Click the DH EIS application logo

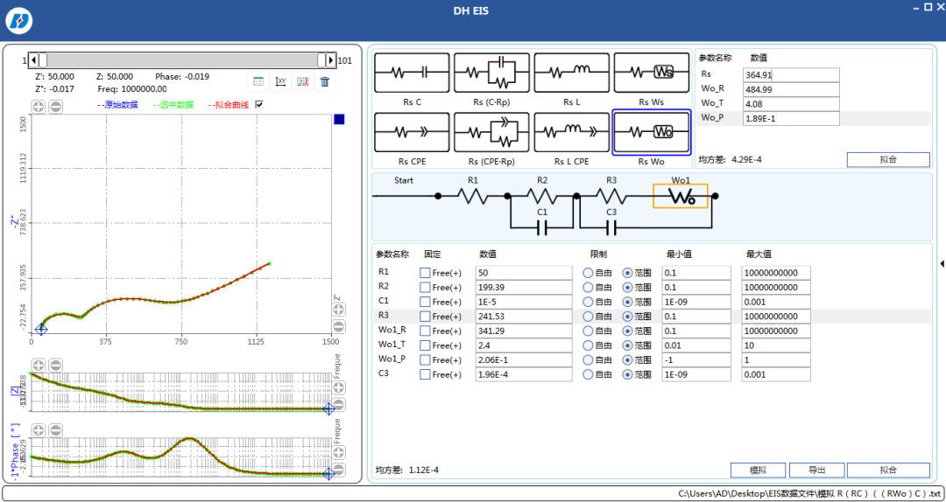[x=18, y=21]
